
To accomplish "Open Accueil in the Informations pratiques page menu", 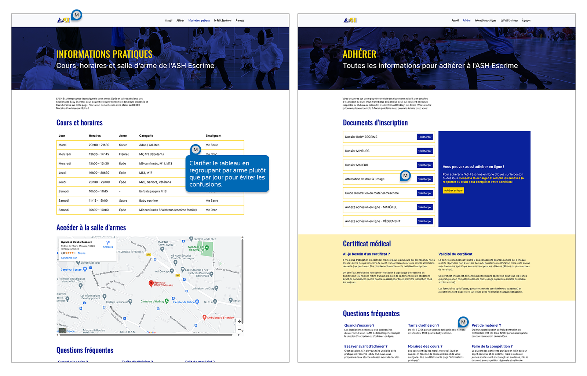I will pos(169,21).
